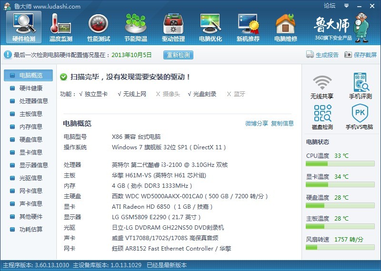Select 处理器信息 in the left sidebar
381x271 pixels.
point(33,101)
